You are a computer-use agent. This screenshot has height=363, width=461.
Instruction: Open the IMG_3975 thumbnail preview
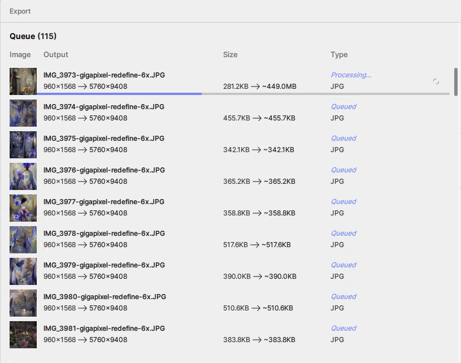pyautogui.click(x=23, y=145)
